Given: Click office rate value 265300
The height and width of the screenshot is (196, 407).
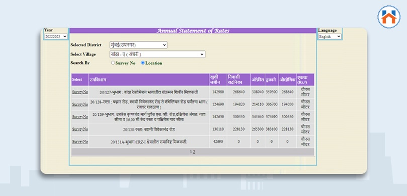Looking at the screenshot, I should coord(257,129).
